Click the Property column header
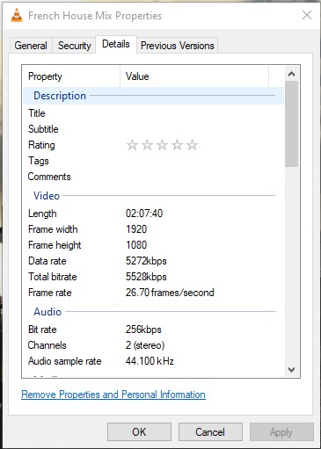This screenshot has width=321, height=449. [x=71, y=76]
